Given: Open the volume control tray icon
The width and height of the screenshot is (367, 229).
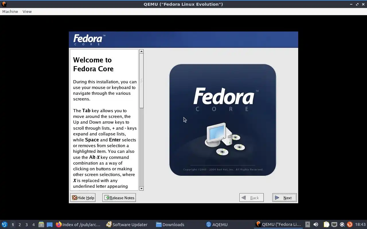Looking at the screenshot, I should [316, 224].
